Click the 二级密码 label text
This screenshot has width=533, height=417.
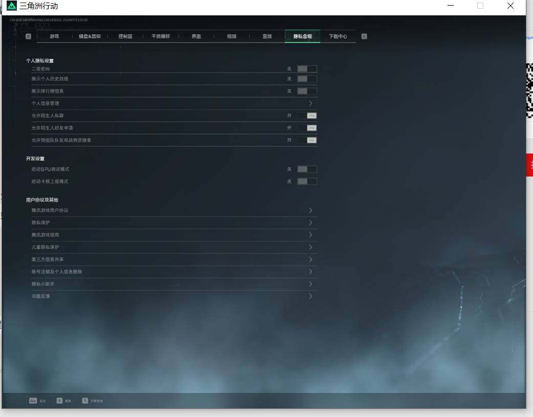pos(40,69)
